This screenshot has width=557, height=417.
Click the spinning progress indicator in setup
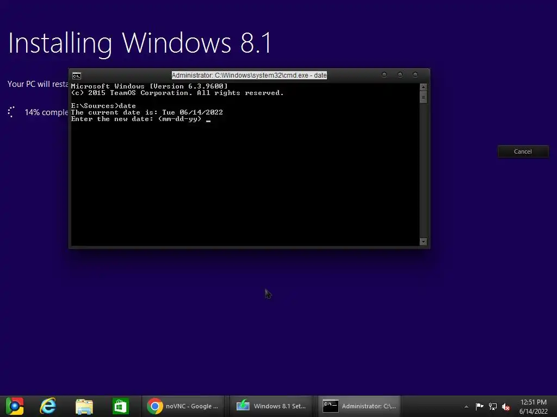pyautogui.click(x=12, y=112)
